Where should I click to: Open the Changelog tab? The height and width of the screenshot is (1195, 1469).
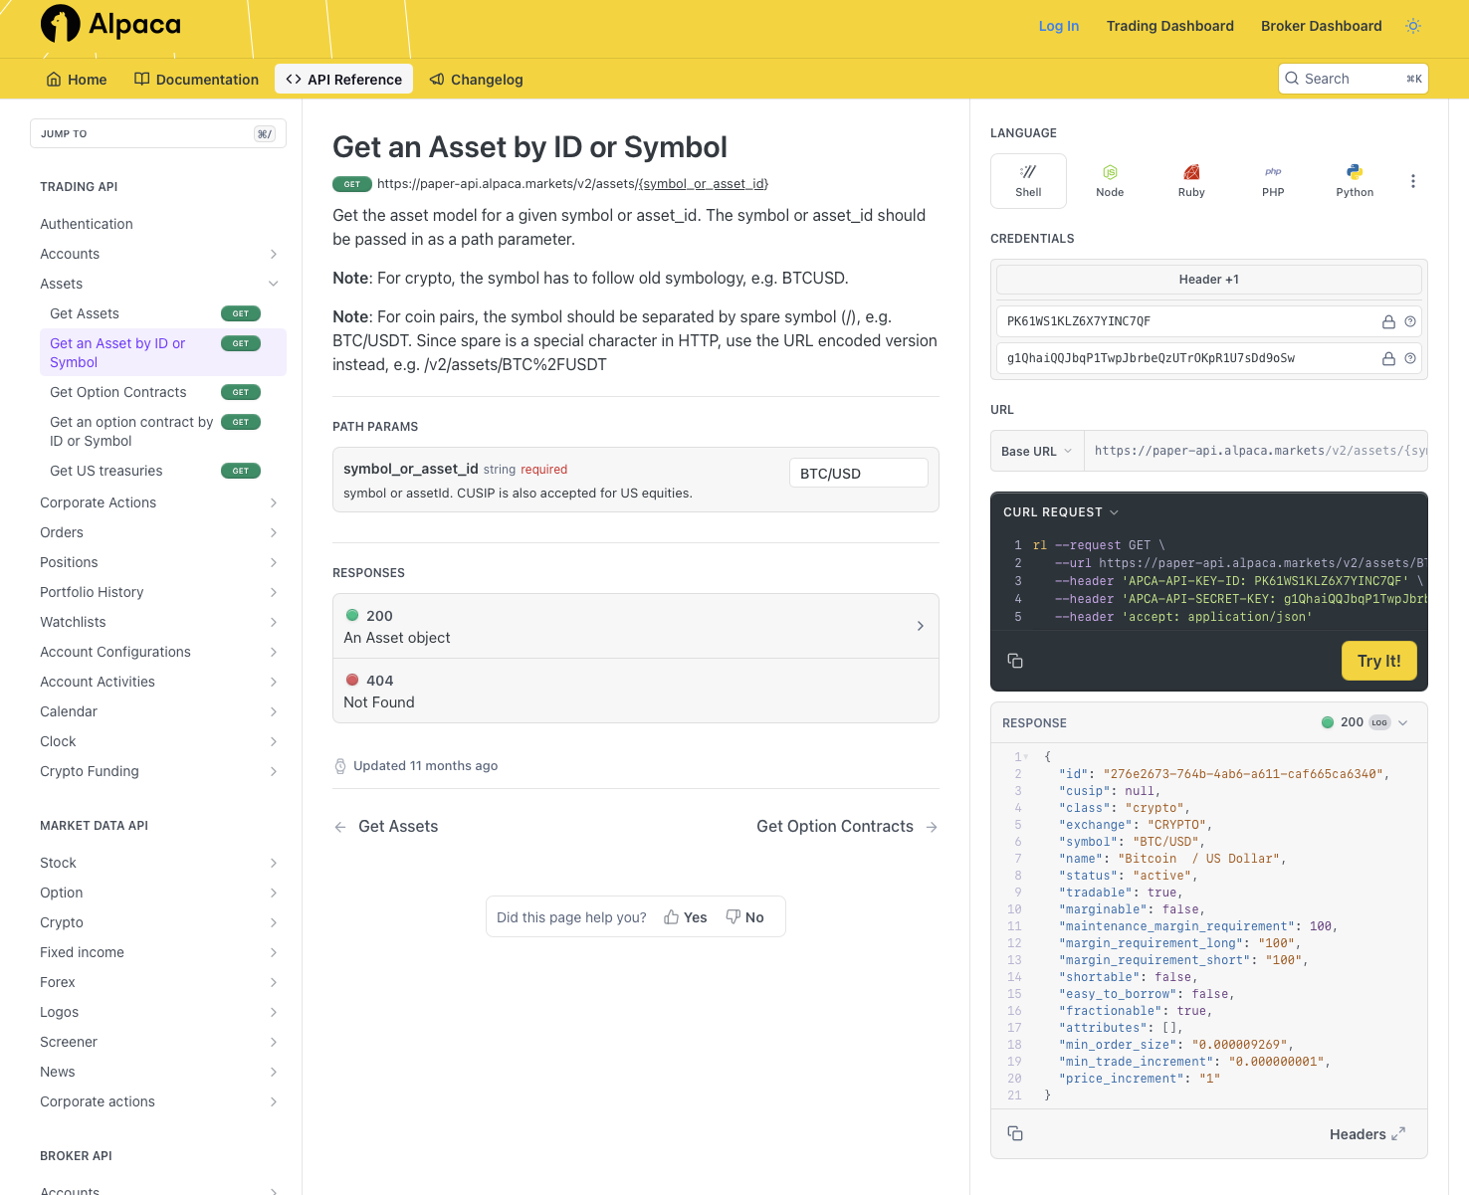point(476,80)
